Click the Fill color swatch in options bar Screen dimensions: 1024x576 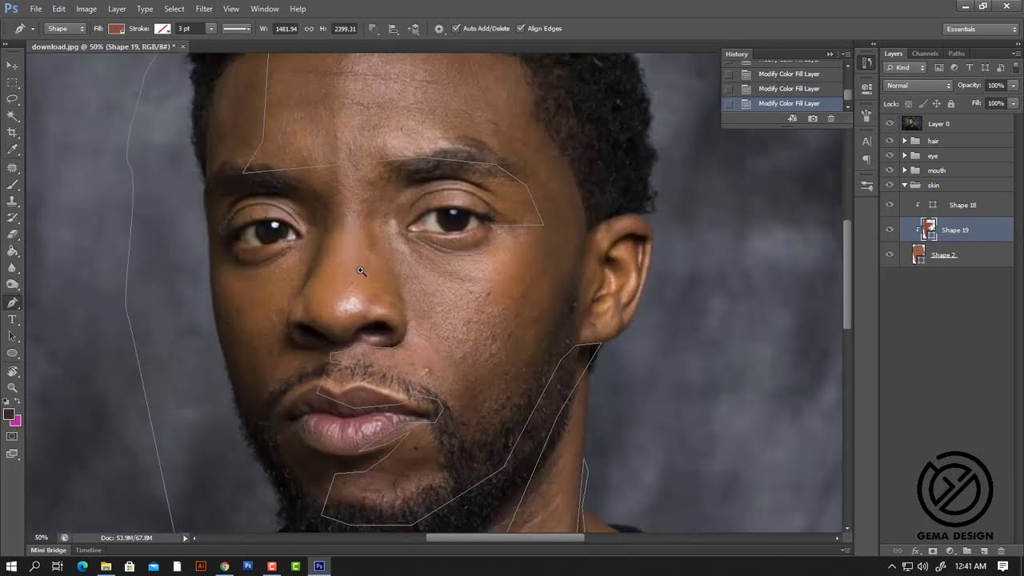(x=116, y=29)
